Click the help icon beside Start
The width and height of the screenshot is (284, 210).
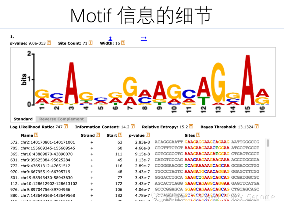click(x=120, y=135)
